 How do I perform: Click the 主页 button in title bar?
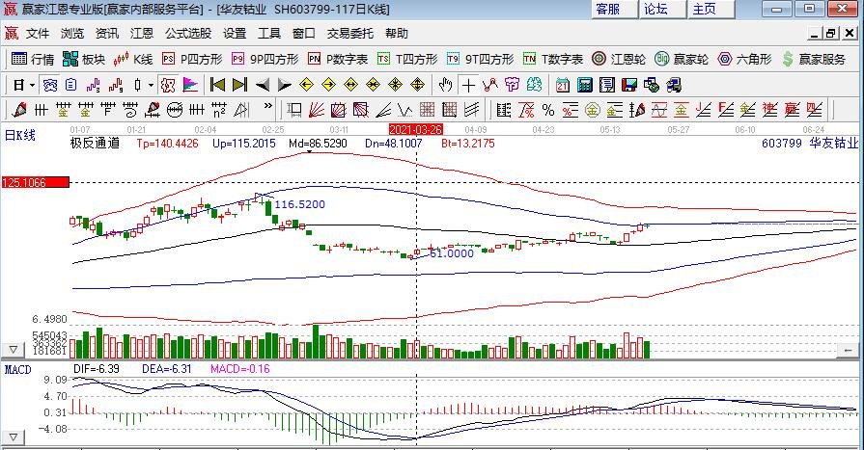(711, 9)
